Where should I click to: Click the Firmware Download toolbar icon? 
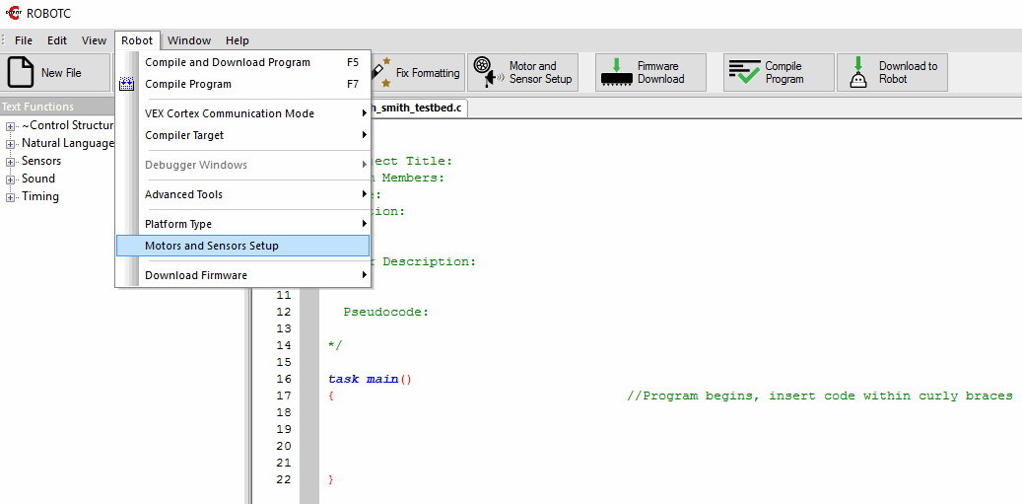616,72
